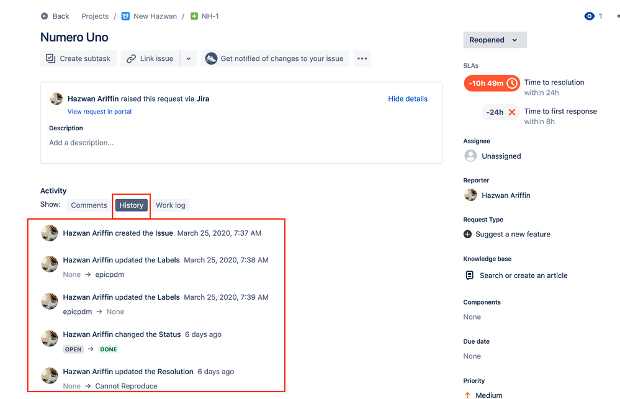Click Hazwan Ariffin reporter avatar
This screenshot has height=399, width=620.
tap(470, 195)
